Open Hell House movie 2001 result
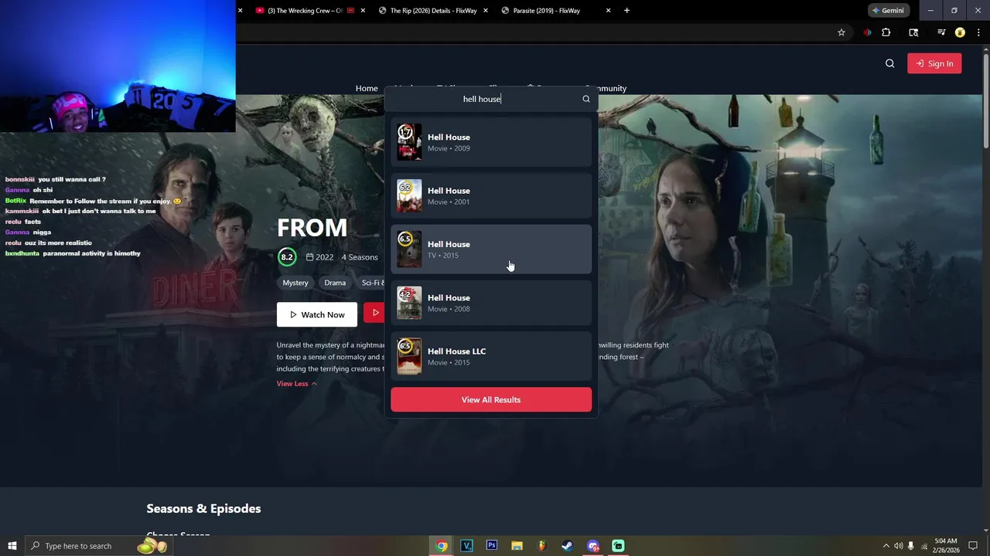This screenshot has height=556, width=990. pos(491,195)
